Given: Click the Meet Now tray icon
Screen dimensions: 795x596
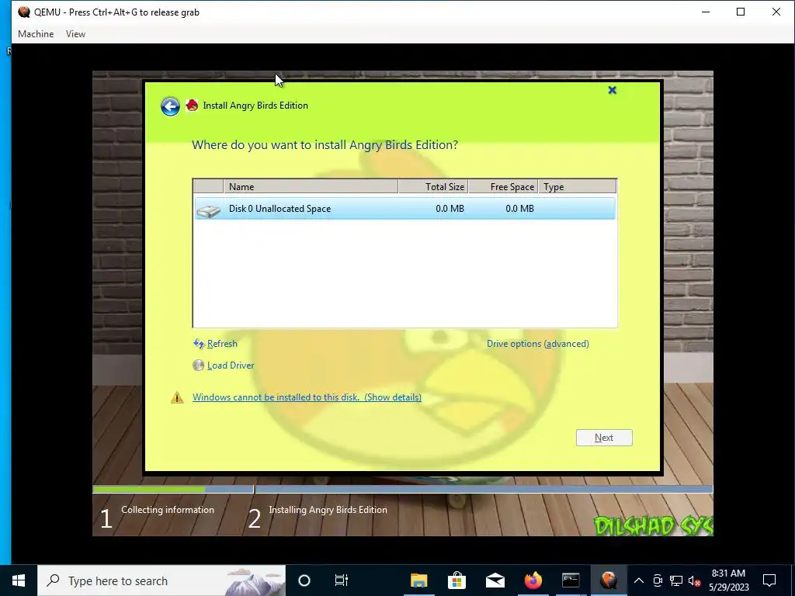Looking at the screenshot, I should [x=658, y=580].
